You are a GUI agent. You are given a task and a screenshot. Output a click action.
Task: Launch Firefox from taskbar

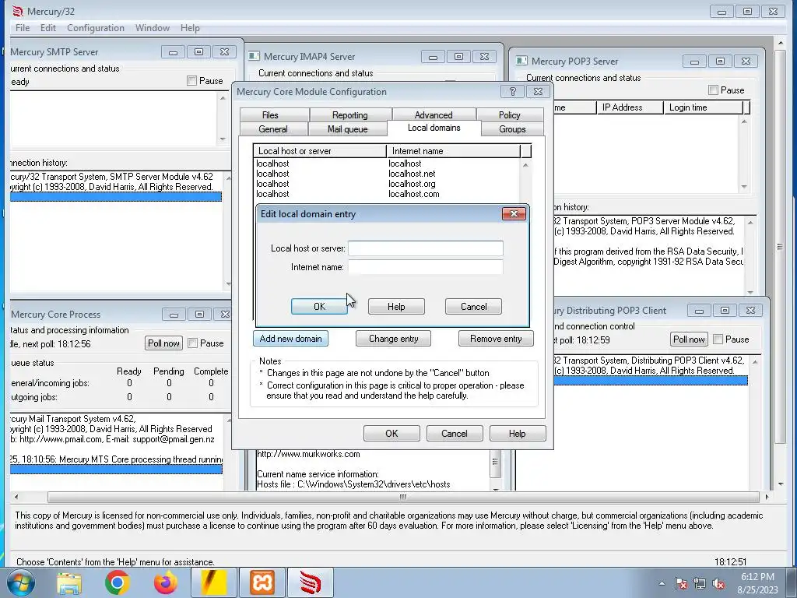(x=165, y=582)
